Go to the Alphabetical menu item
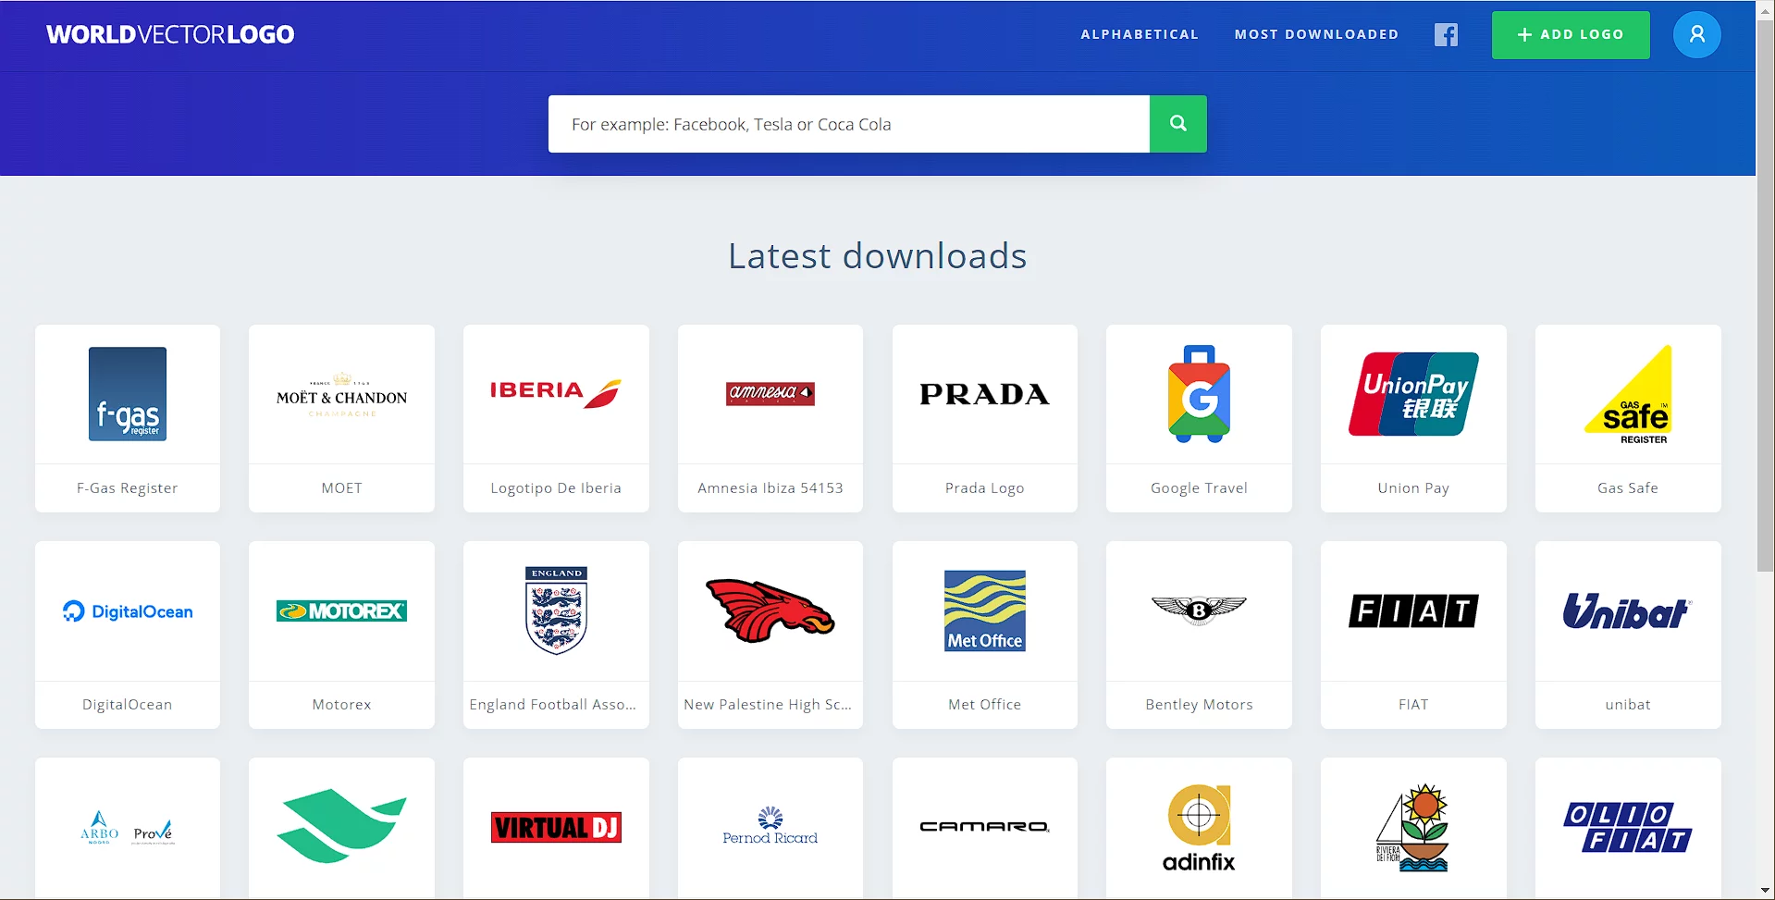The width and height of the screenshot is (1775, 900). click(1140, 35)
